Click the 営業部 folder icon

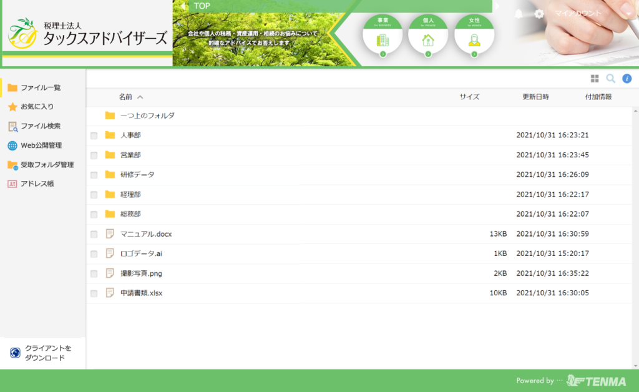point(110,155)
